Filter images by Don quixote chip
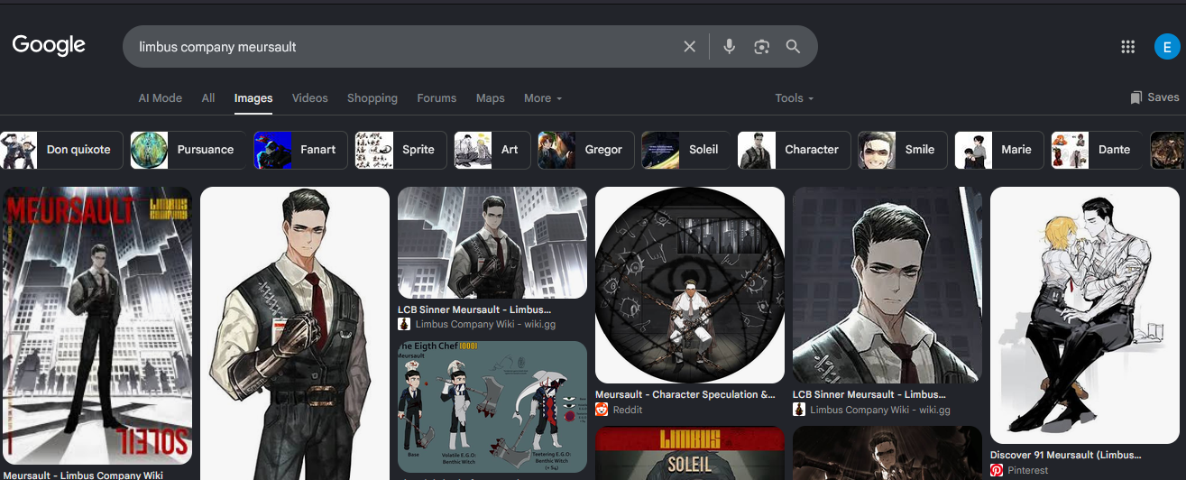Viewport: 1186px width, 480px height. 61,150
